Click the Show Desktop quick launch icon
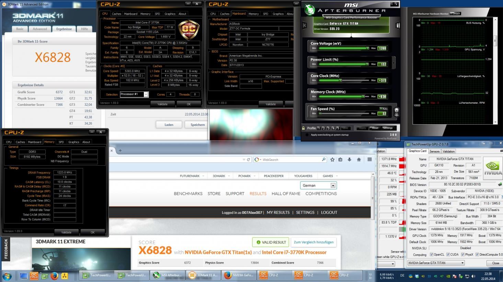 pyautogui.click(x=24, y=275)
